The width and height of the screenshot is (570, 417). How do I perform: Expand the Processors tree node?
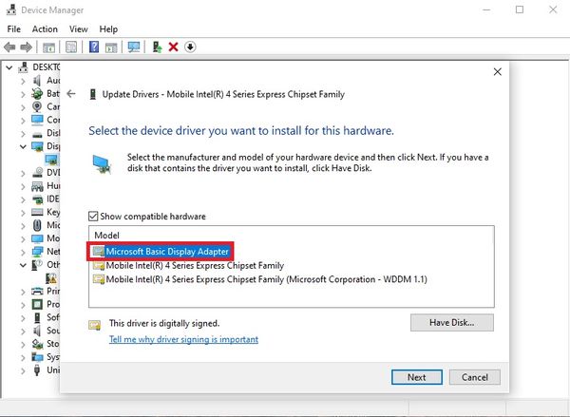(23, 305)
